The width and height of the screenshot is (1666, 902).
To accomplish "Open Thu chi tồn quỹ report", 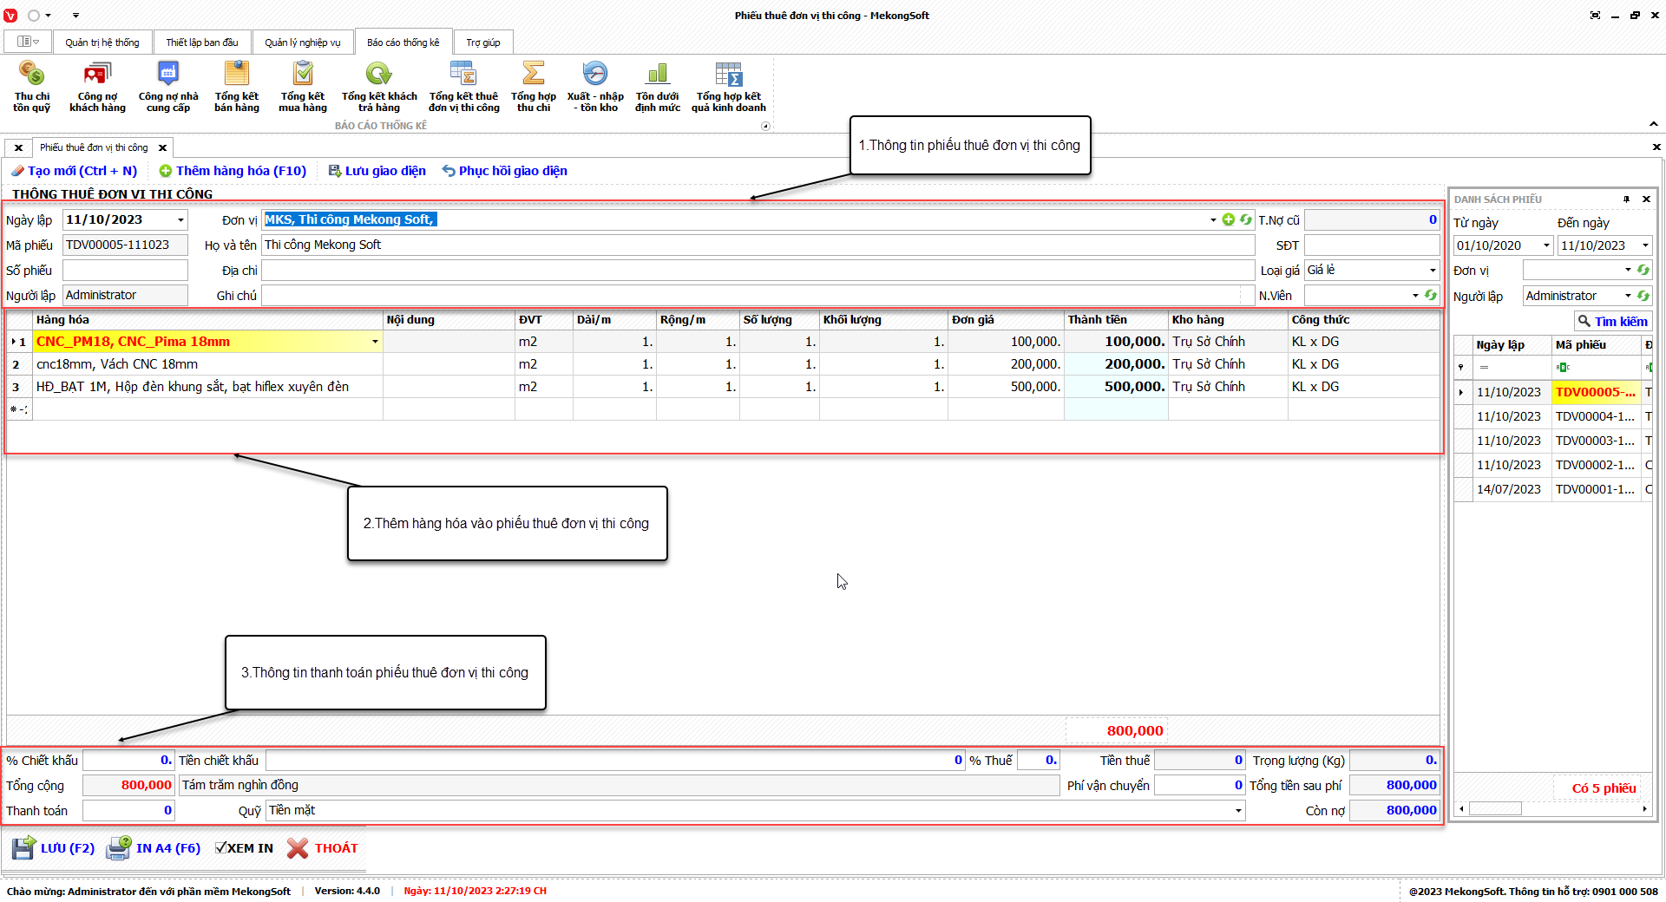I will (31, 87).
